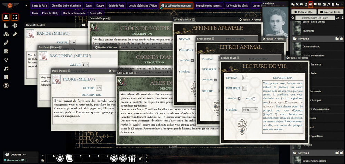Open the Sphère dropdown showing Yesod

point(250,110)
